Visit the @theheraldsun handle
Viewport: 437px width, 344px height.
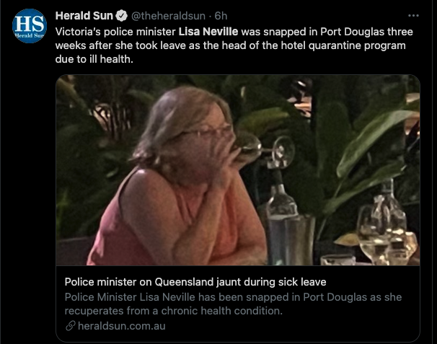[168, 16]
